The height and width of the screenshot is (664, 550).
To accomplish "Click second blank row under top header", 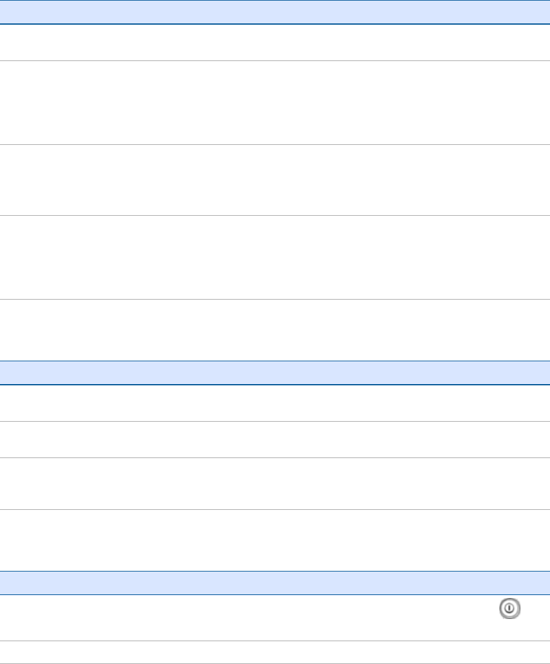I will coord(275,102).
